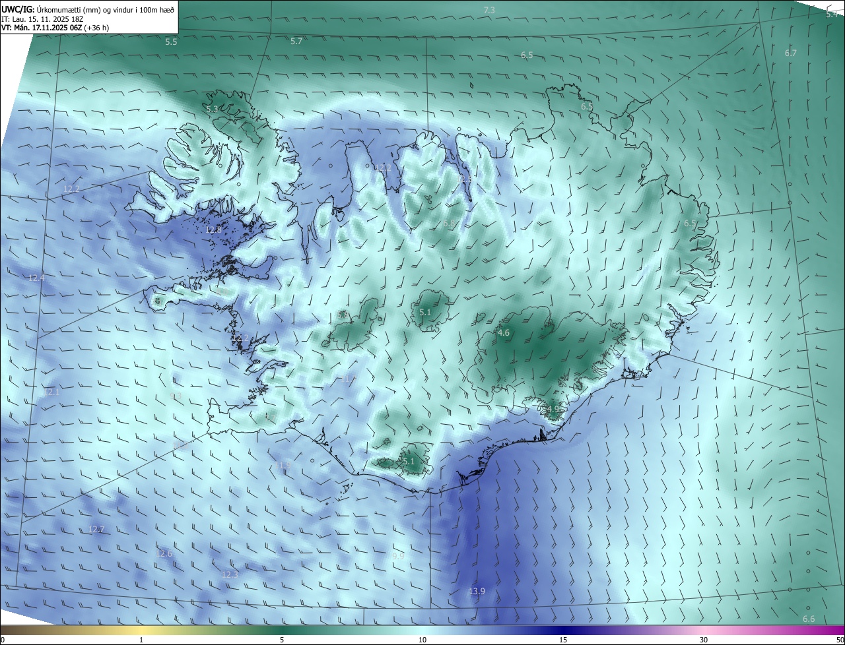Click the color scale tick label '50'

pos(840,640)
